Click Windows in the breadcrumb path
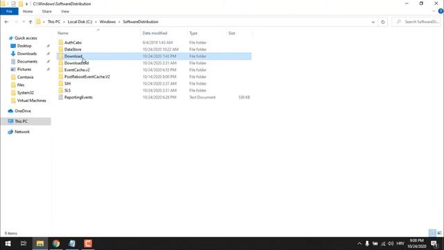Screen dimensions: 444x250 108,22
